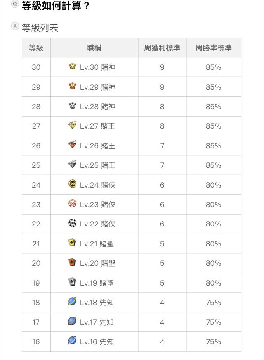Click the A icon beside 等級列表
This screenshot has width=264, height=360.
click(x=15, y=26)
